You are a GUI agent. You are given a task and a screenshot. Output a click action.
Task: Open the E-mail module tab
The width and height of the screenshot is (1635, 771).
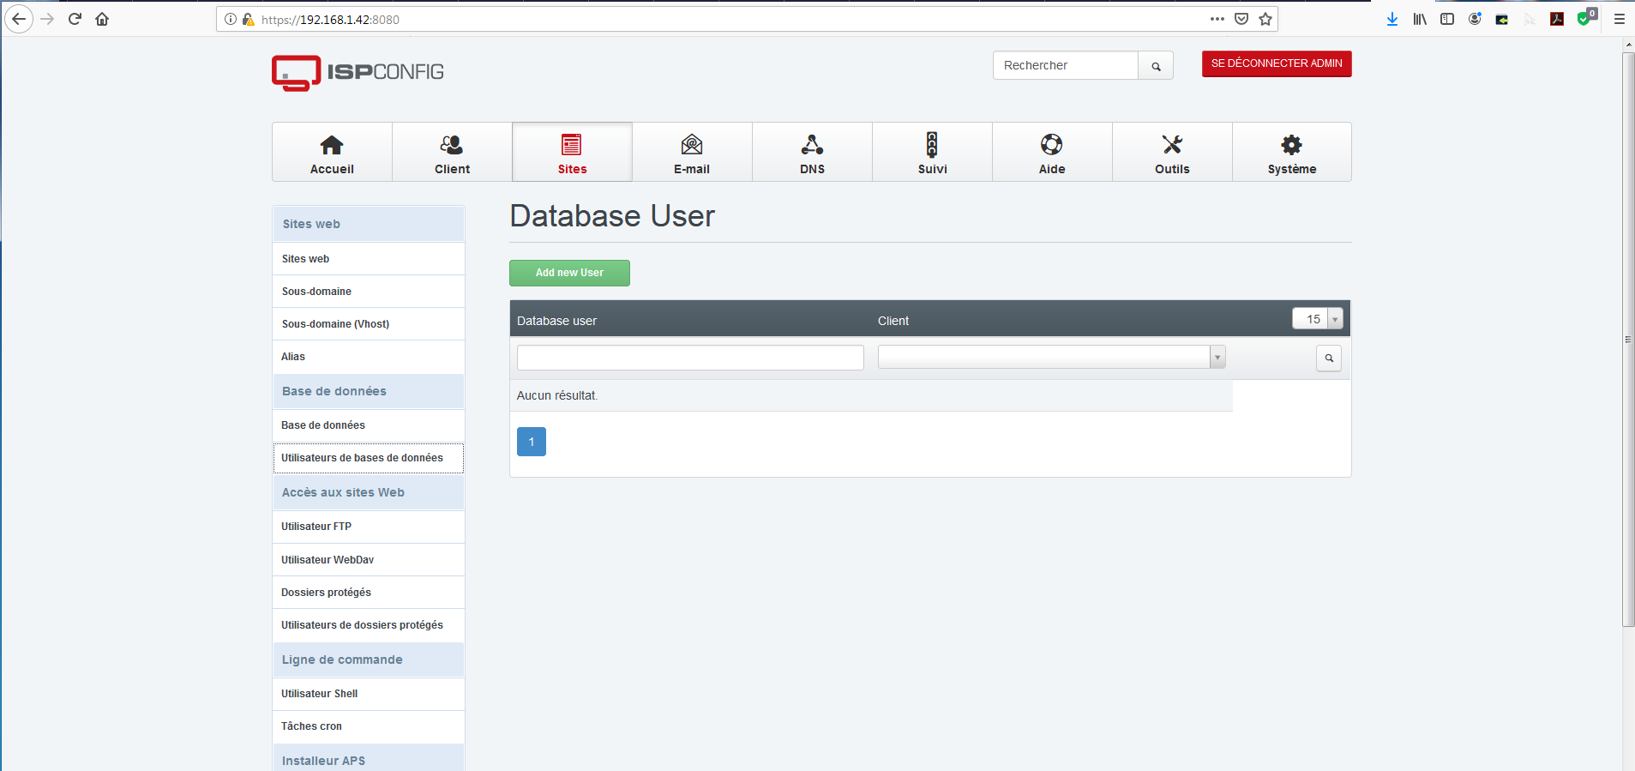(x=692, y=152)
